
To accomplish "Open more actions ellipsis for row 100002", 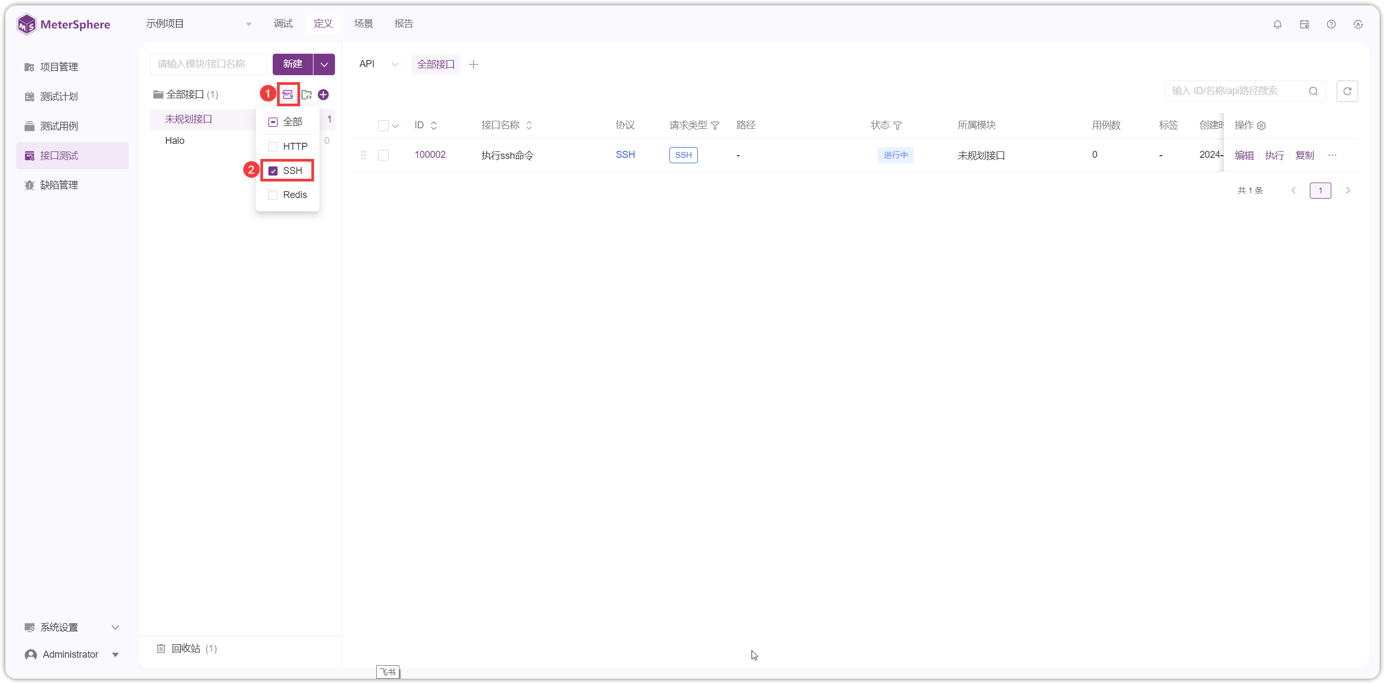I will pyautogui.click(x=1332, y=155).
